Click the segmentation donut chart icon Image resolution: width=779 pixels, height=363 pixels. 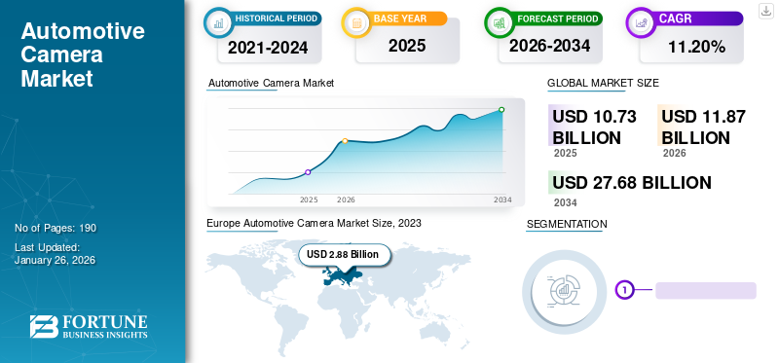[565, 291]
